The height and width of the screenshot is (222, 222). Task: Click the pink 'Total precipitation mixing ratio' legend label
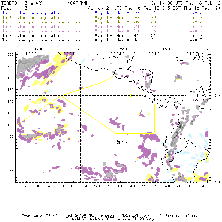(41, 31)
